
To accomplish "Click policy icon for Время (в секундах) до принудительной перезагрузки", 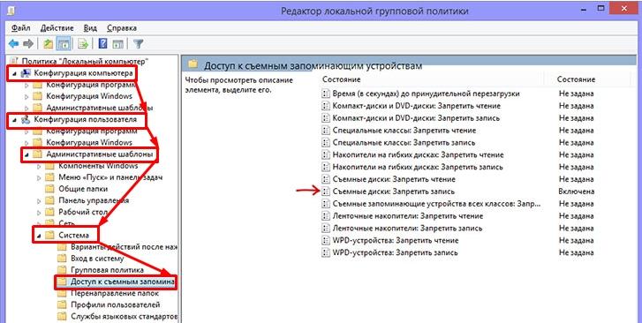I will (x=326, y=94).
